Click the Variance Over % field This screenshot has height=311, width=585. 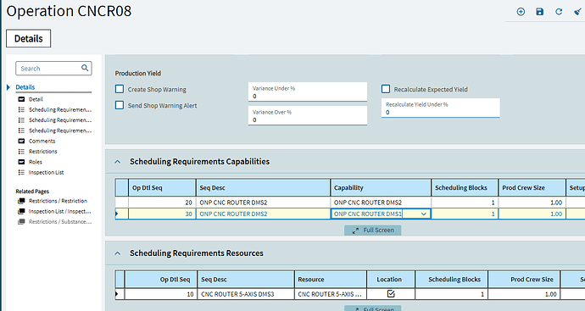[x=308, y=115]
